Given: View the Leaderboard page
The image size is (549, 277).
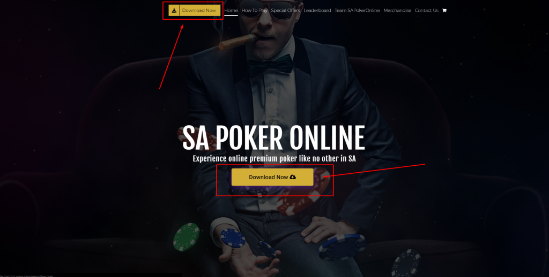Looking at the screenshot, I should pyautogui.click(x=317, y=11).
